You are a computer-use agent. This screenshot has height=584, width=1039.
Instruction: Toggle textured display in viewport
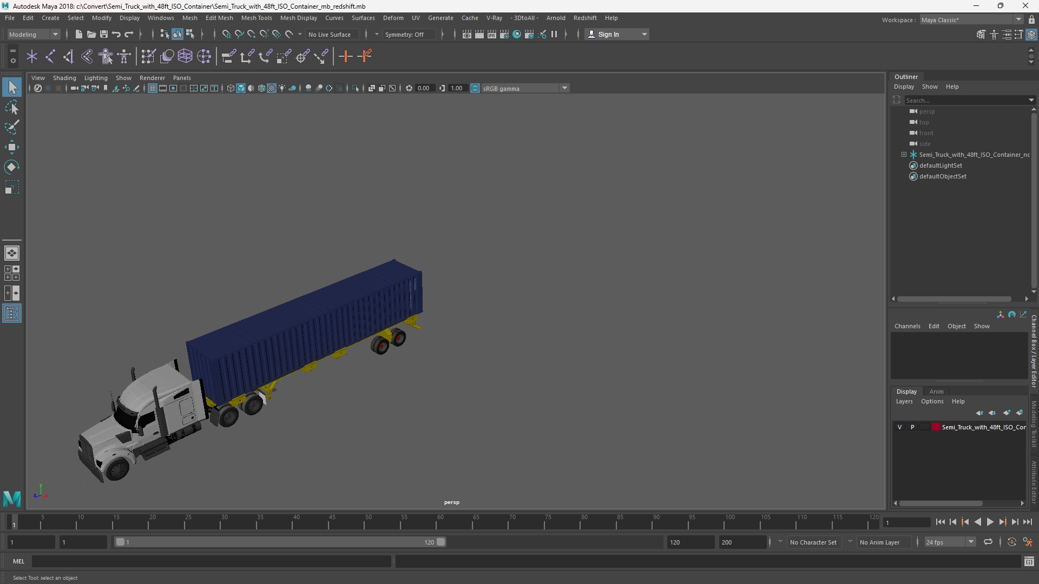click(x=272, y=88)
